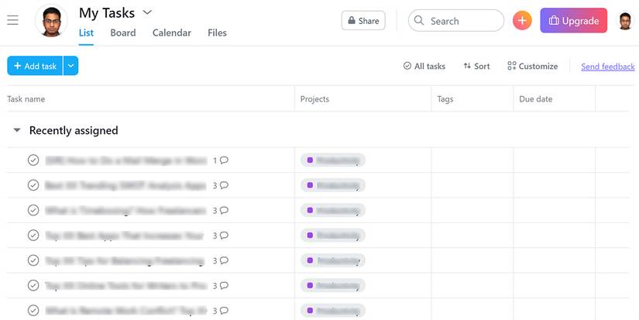Click the purple project pill on fourth task
This screenshot has width=639, height=320.
pos(333,236)
